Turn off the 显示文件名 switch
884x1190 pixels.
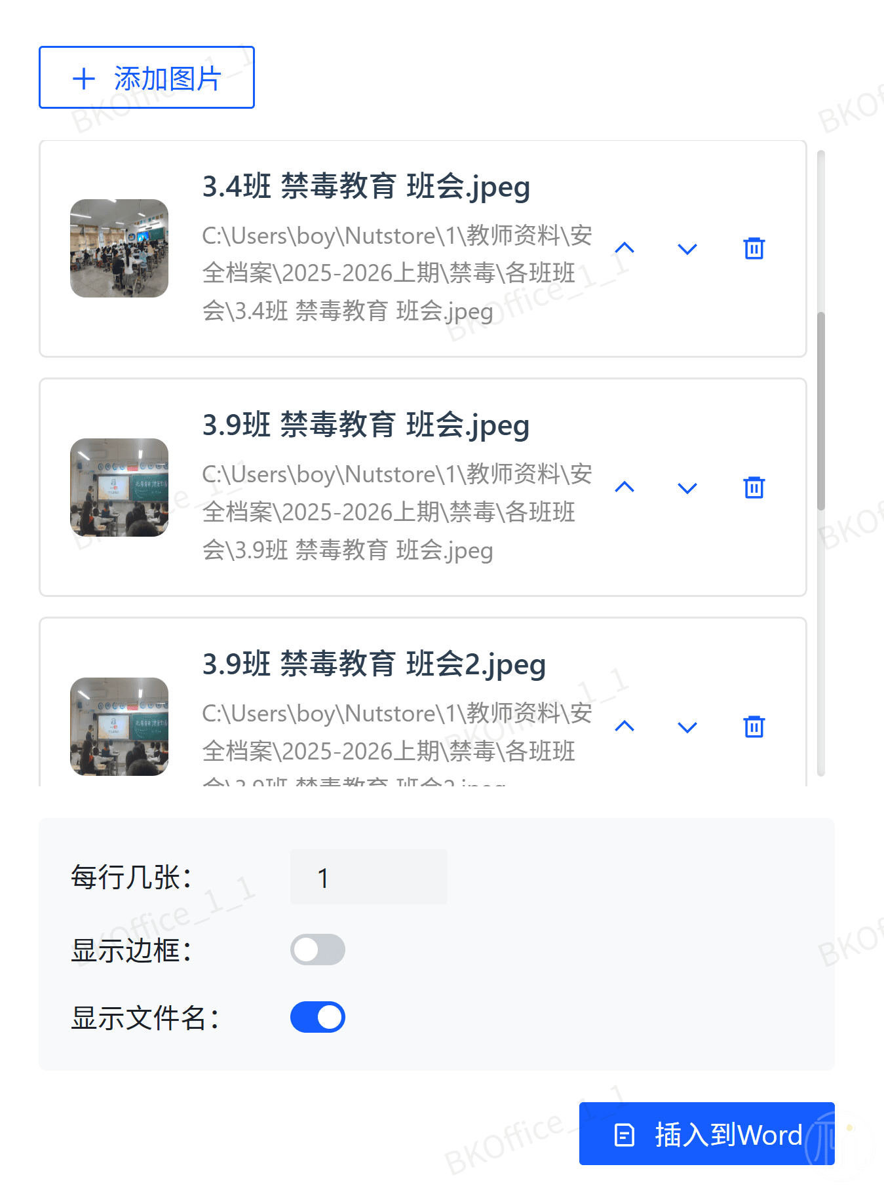point(318,1017)
